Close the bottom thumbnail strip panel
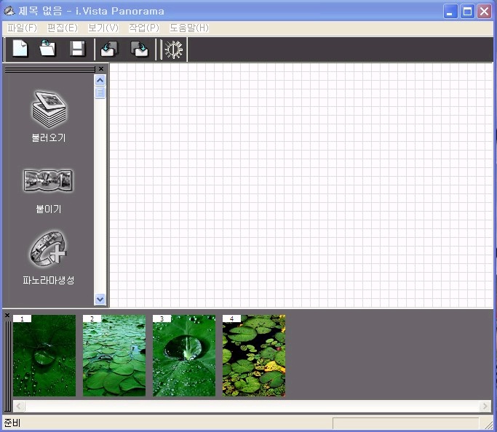497x432 pixels. 7,316
